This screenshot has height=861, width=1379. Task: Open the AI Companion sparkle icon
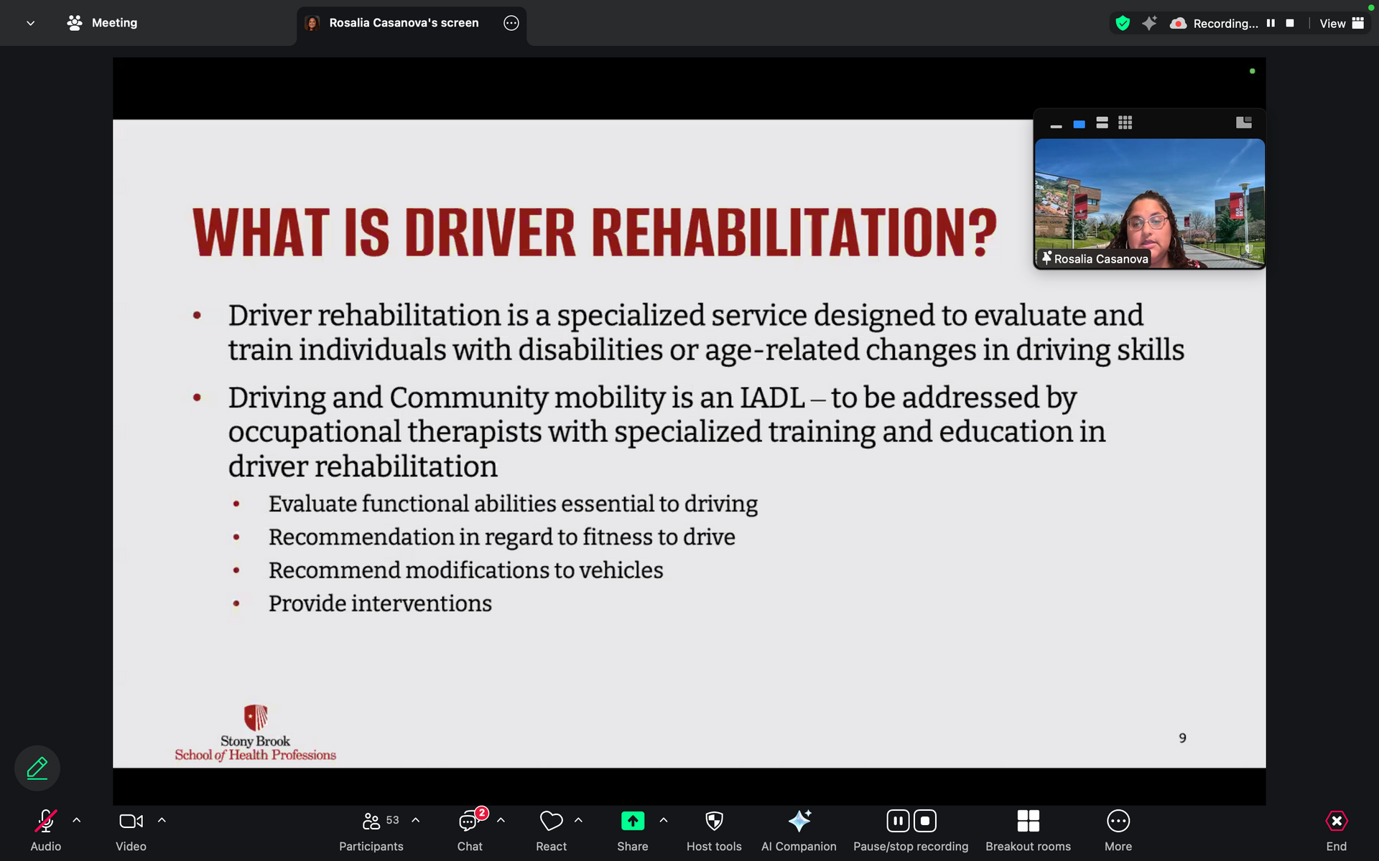click(799, 821)
